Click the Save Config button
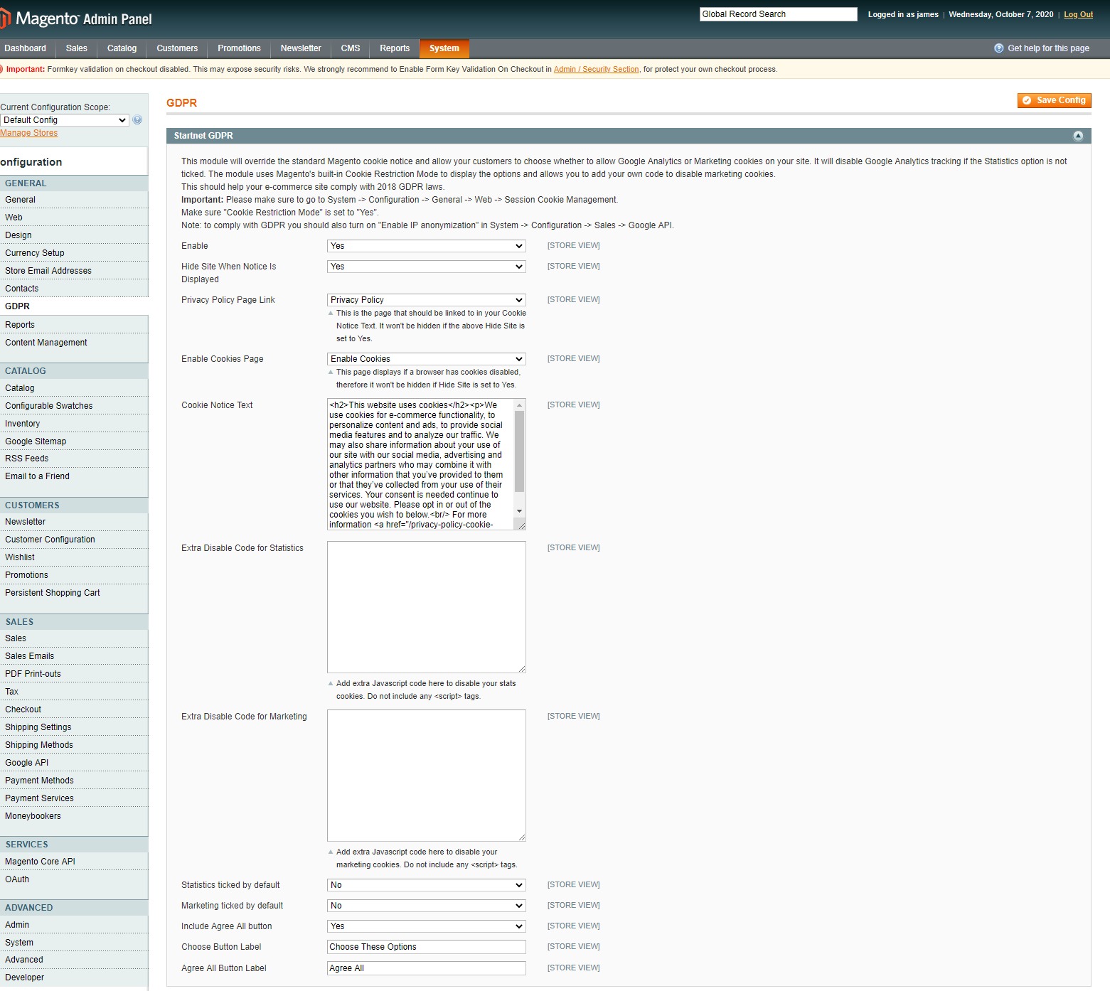 [1054, 100]
